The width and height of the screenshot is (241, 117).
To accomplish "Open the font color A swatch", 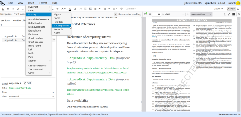I will [x=70, y=9].
